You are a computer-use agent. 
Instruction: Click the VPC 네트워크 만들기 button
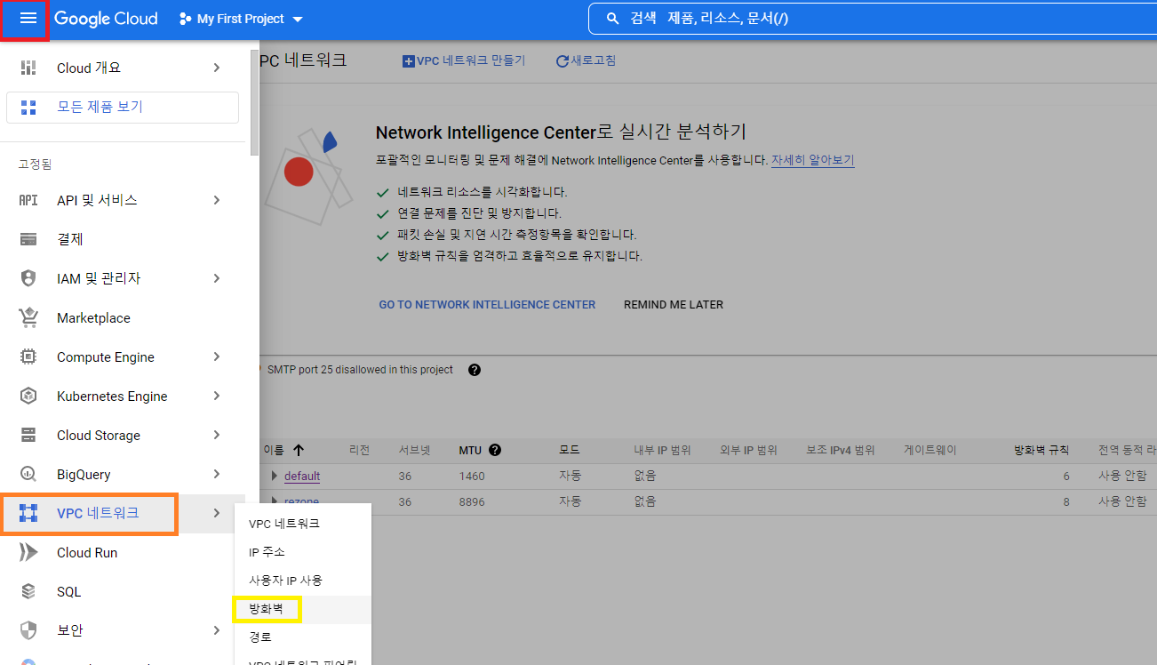click(464, 60)
